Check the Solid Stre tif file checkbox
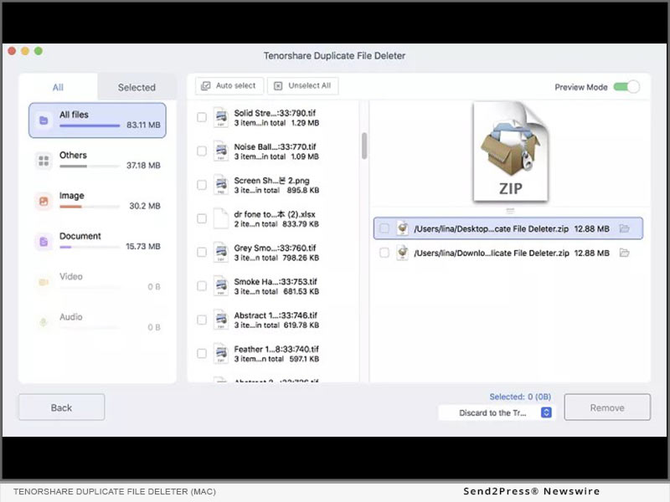This screenshot has height=502, width=670. pyautogui.click(x=202, y=118)
